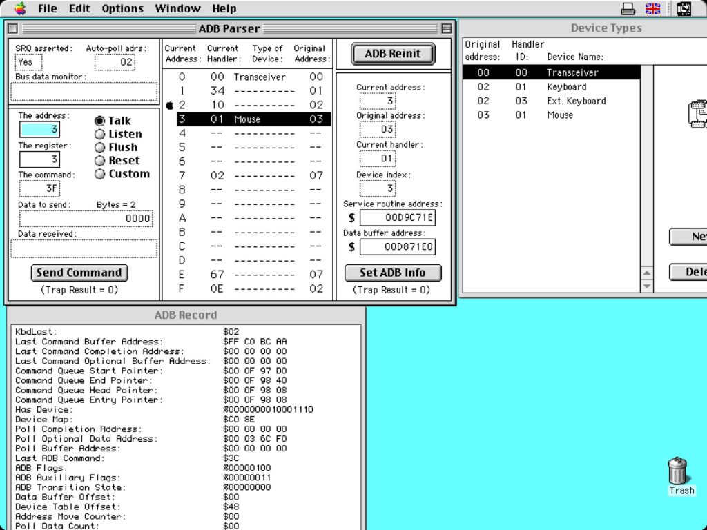Click the Original address field 03
The width and height of the screenshot is (707, 530).
(378, 130)
